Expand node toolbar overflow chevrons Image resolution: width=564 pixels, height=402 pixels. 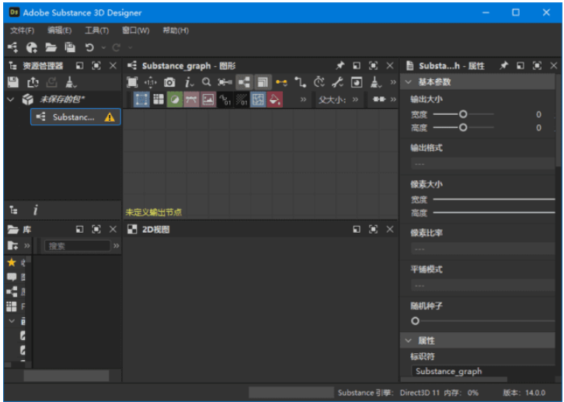click(303, 99)
